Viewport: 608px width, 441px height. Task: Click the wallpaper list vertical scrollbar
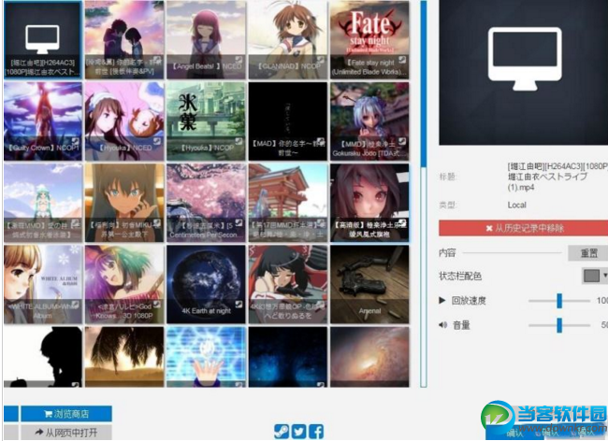tap(424, 193)
